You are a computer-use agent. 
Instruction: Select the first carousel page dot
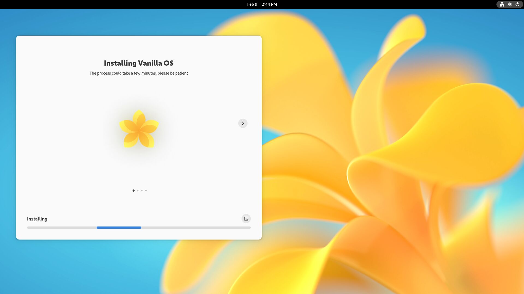coord(133,191)
